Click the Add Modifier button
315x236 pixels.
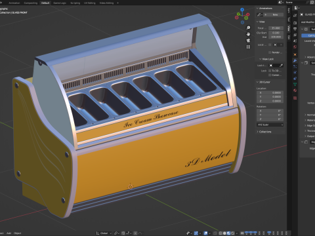tap(308, 22)
